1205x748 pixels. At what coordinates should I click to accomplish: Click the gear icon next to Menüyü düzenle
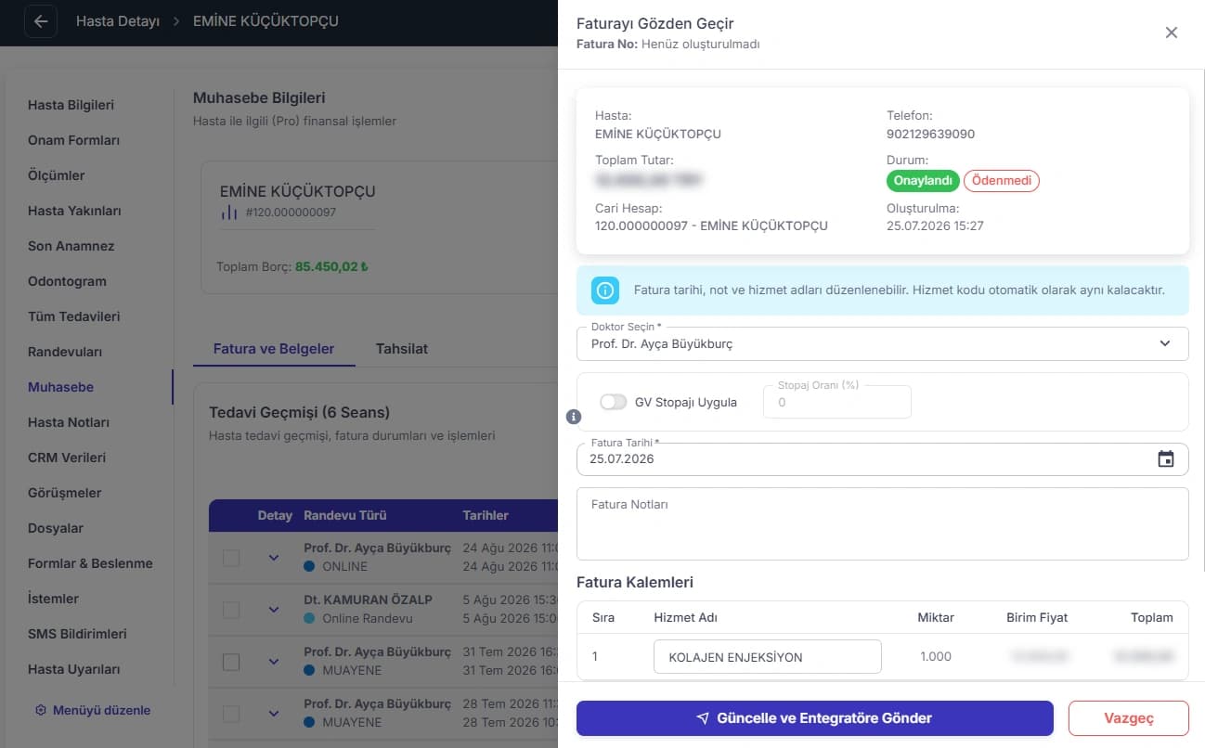click(x=41, y=710)
